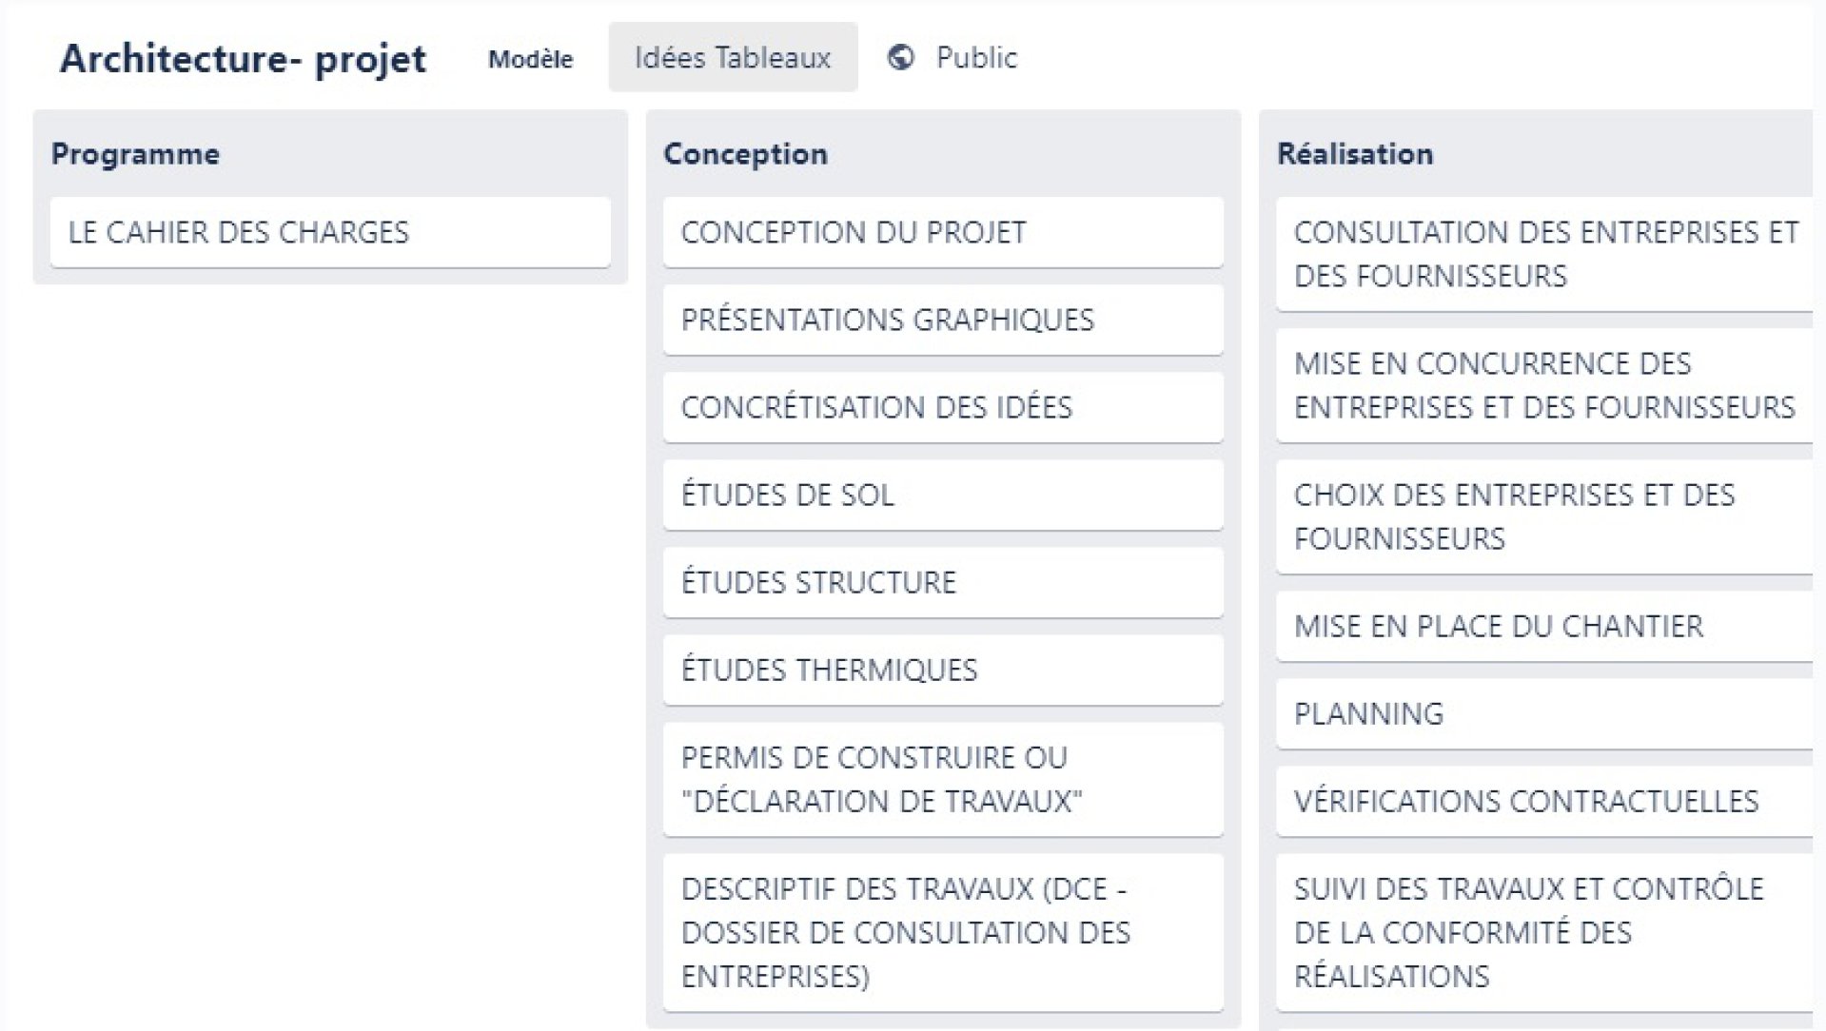This screenshot has height=1031, width=1826.
Task: Open the CONCRÉTISATION DES IDÉES card
Action: [x=943, y=407]
